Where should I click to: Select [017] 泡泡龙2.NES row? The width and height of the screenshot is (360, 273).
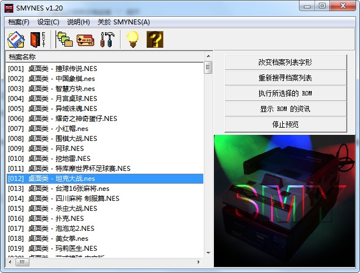pos(105,228)
